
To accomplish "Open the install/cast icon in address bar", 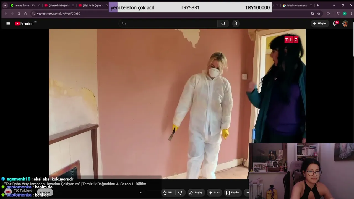I will (x=313, y=14).
